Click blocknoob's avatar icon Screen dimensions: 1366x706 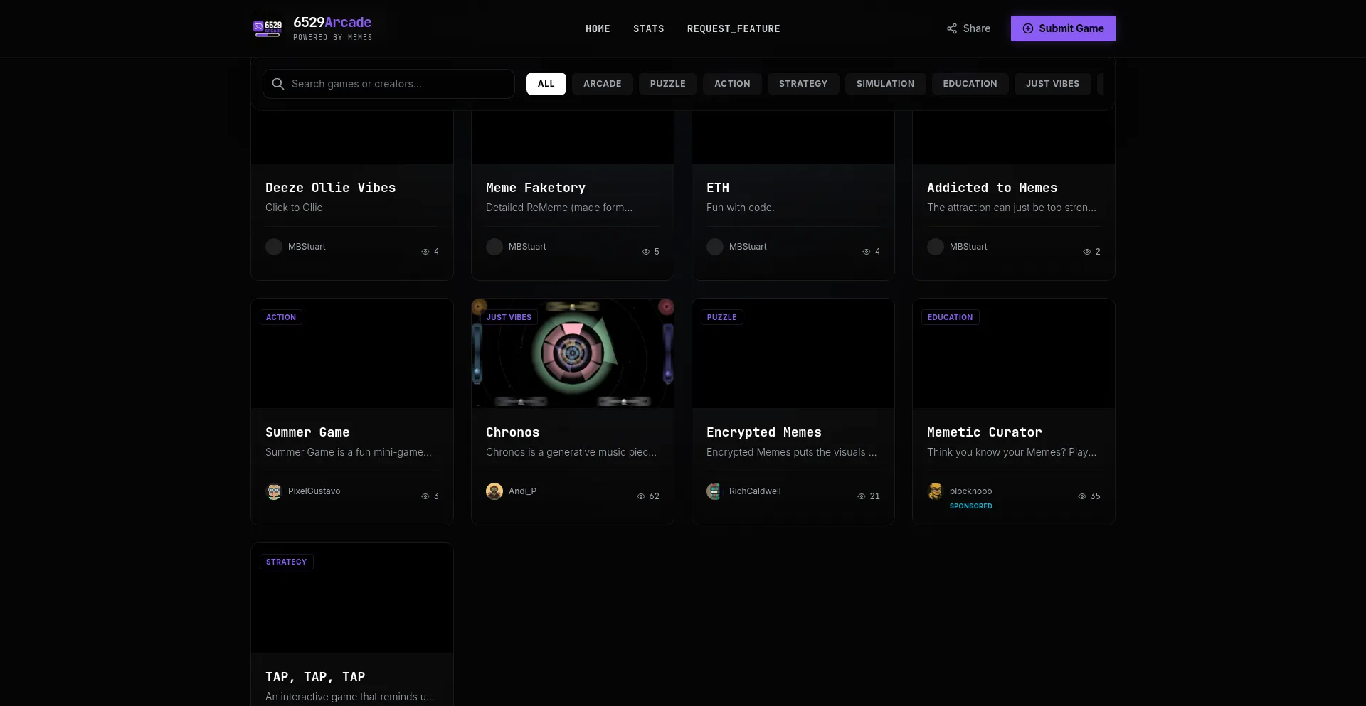click(x=936, y=491)
